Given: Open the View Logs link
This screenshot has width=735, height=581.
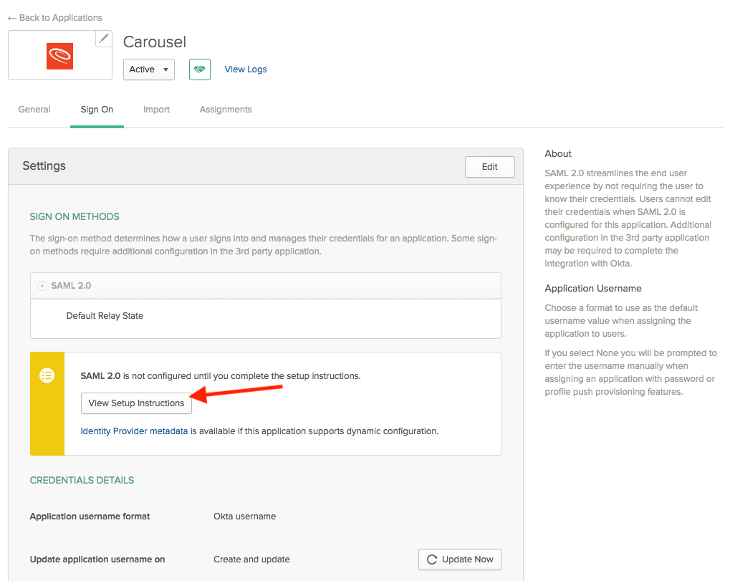Looking at the screenshot, I should click(x=246, y=69).
